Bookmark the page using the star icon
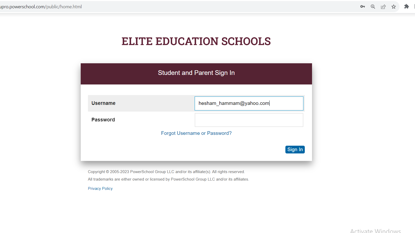The image size is (415, 233). point(394,6)
